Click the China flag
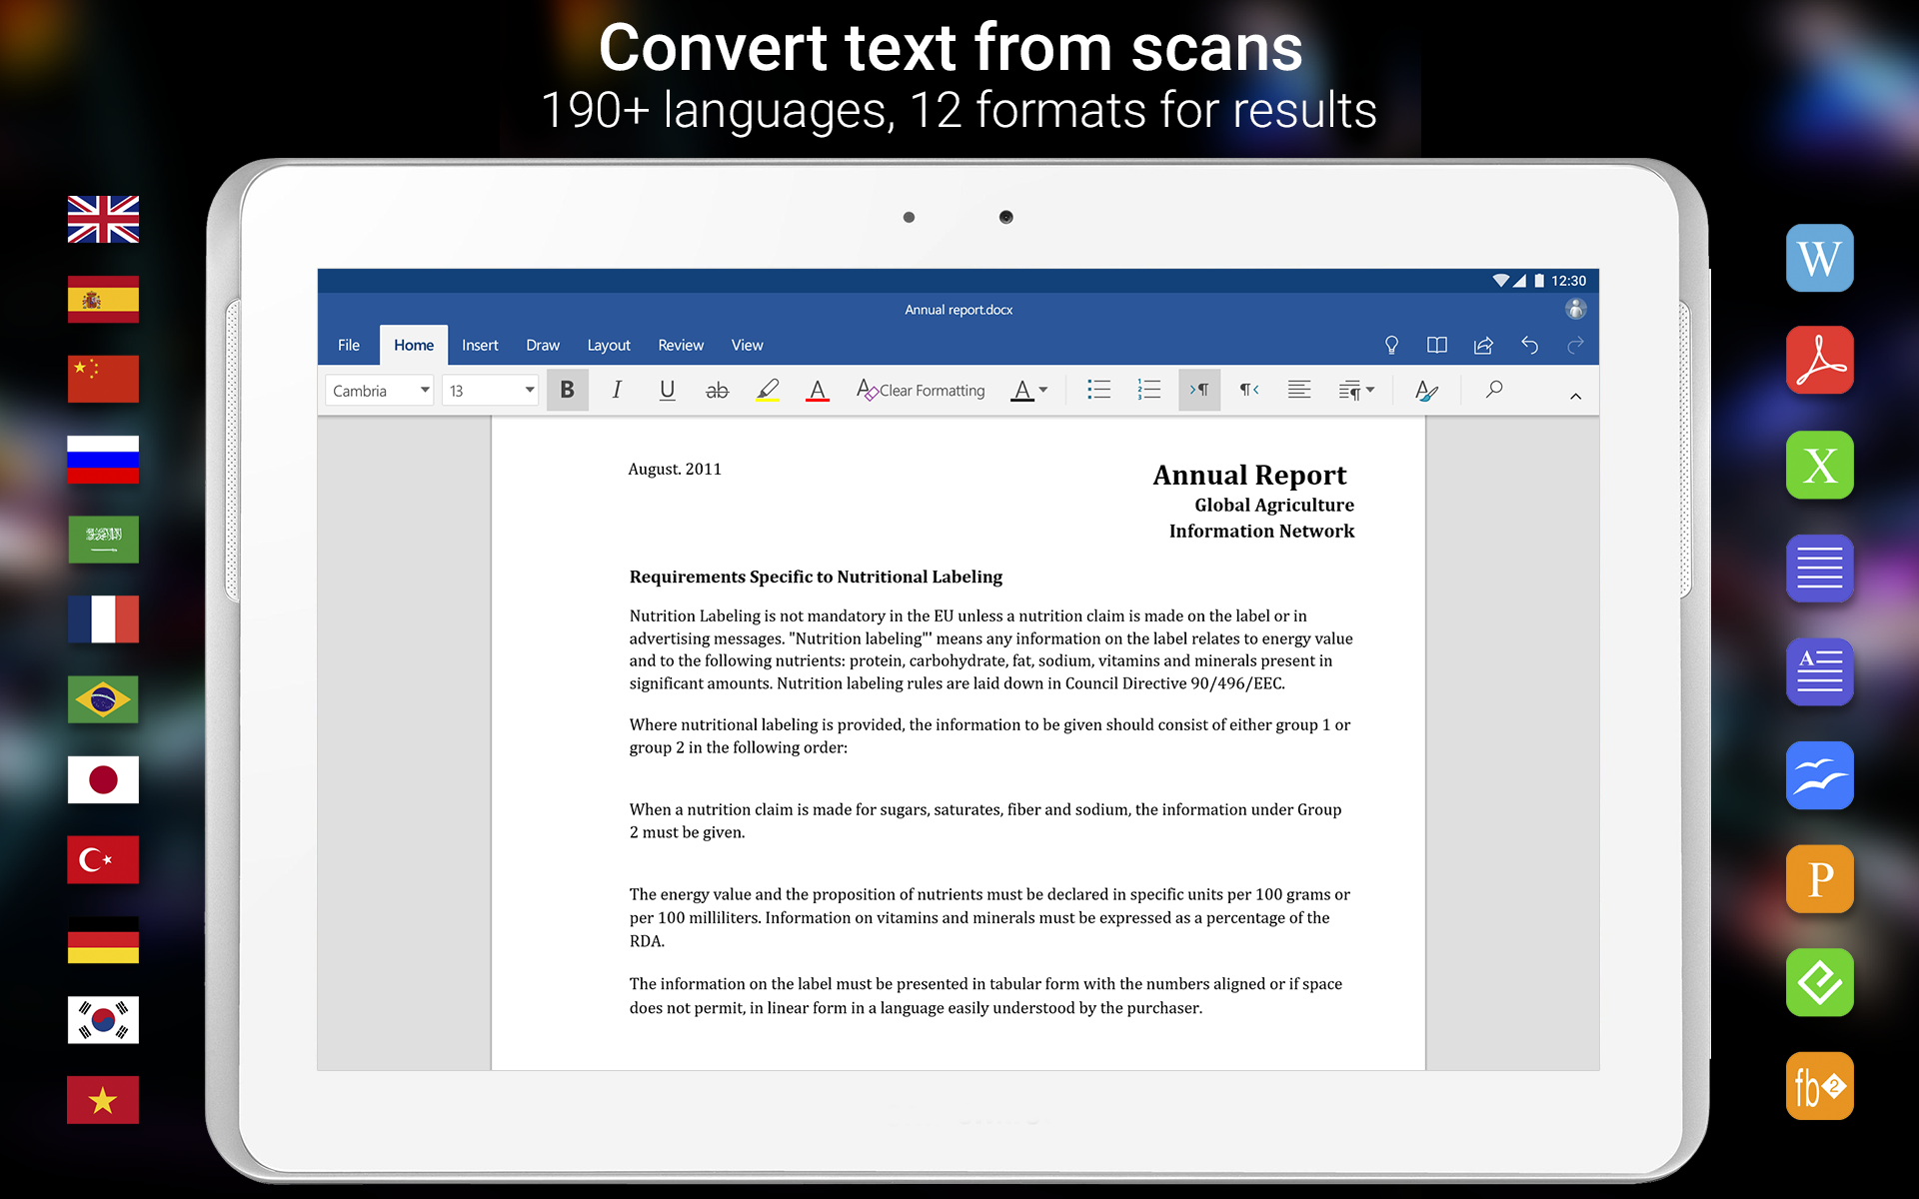The width and height of the screenshot is (1919, 1199). point(103,379)
